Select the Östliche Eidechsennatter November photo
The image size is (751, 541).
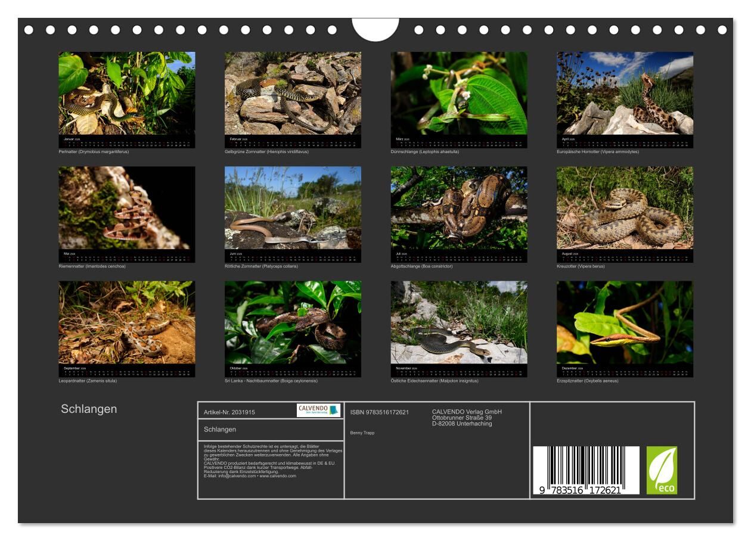point(459,322)
